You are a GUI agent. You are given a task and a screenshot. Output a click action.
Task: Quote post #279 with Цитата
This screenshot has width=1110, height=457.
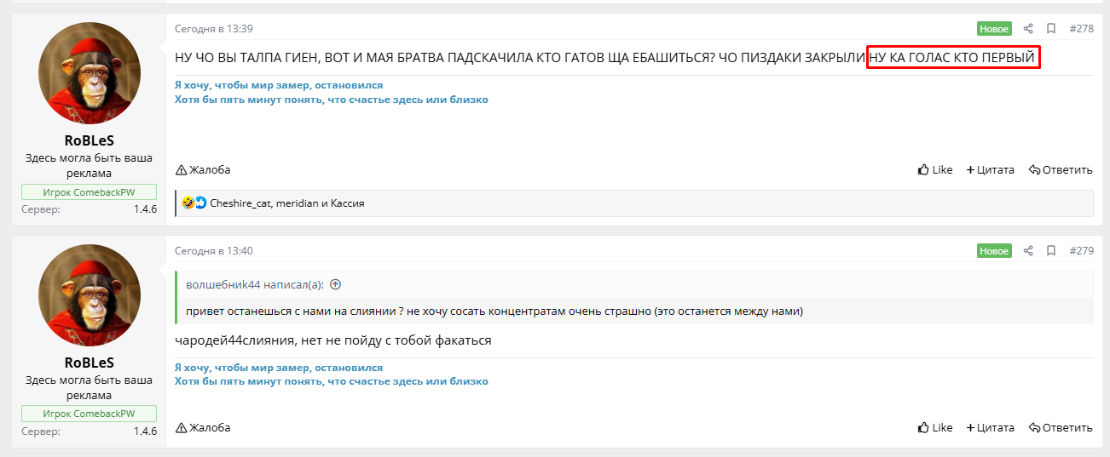990,427
